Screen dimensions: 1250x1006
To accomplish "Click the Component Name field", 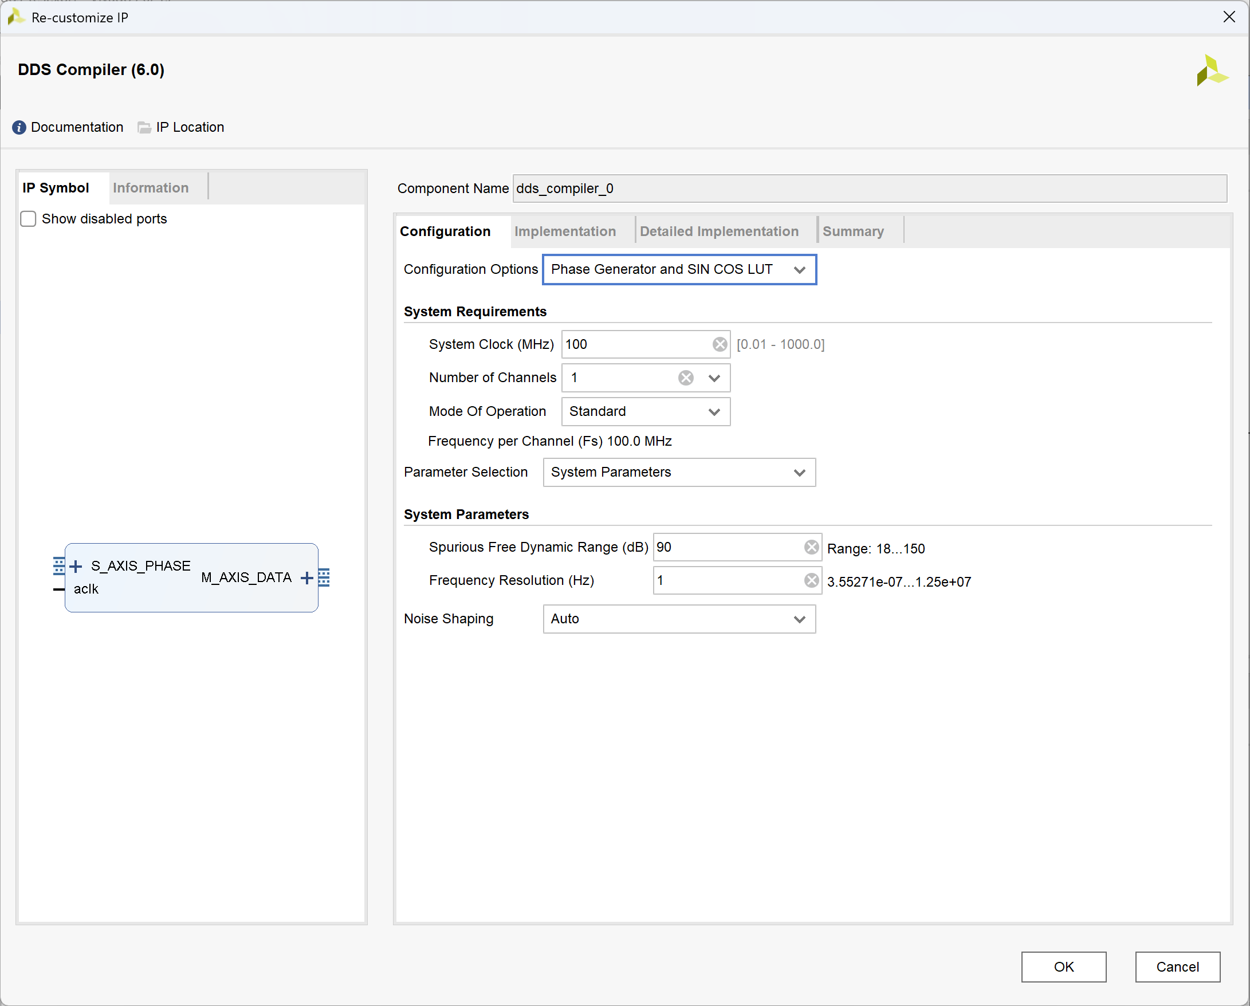I will coord(870,189).
